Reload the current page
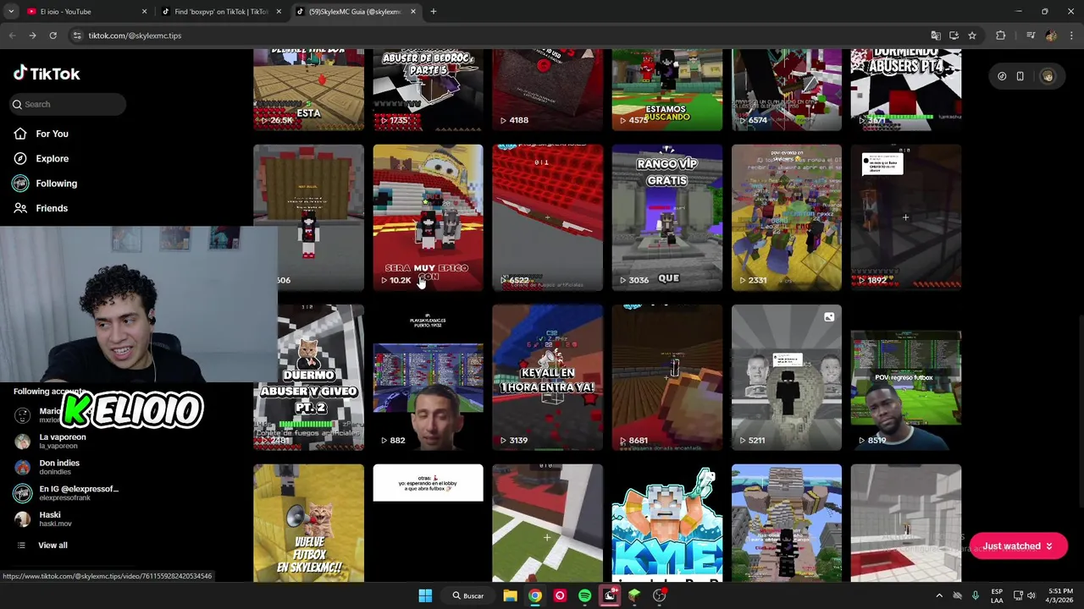The width and height of the screenshot is (1084, 609). pyautogui.click(x=53, y=36)
